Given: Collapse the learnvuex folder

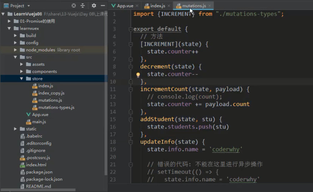Looking at the screenshot, I should (9, 28).
